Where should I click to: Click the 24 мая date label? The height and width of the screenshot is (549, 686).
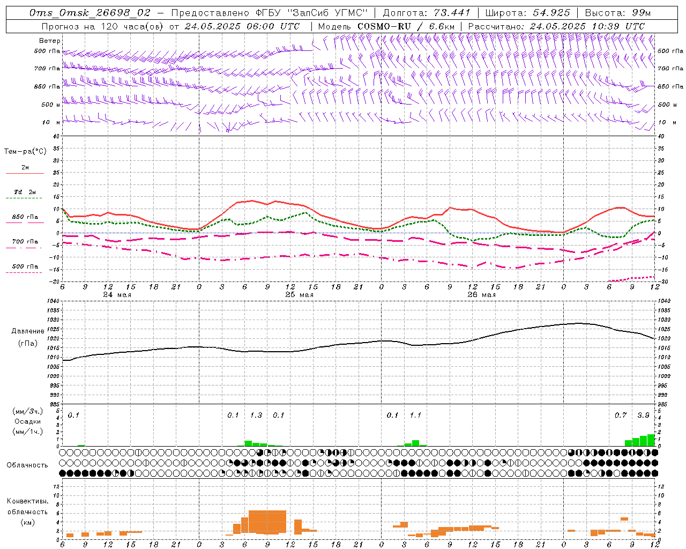coord(117,295)
